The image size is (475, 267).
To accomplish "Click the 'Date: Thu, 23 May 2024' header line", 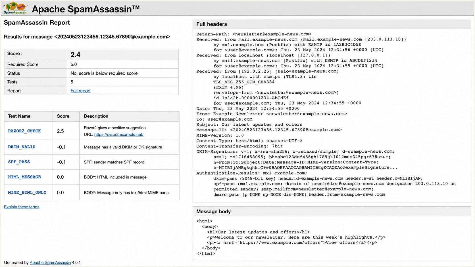I will pyautogui.click(x=248, y=108).
